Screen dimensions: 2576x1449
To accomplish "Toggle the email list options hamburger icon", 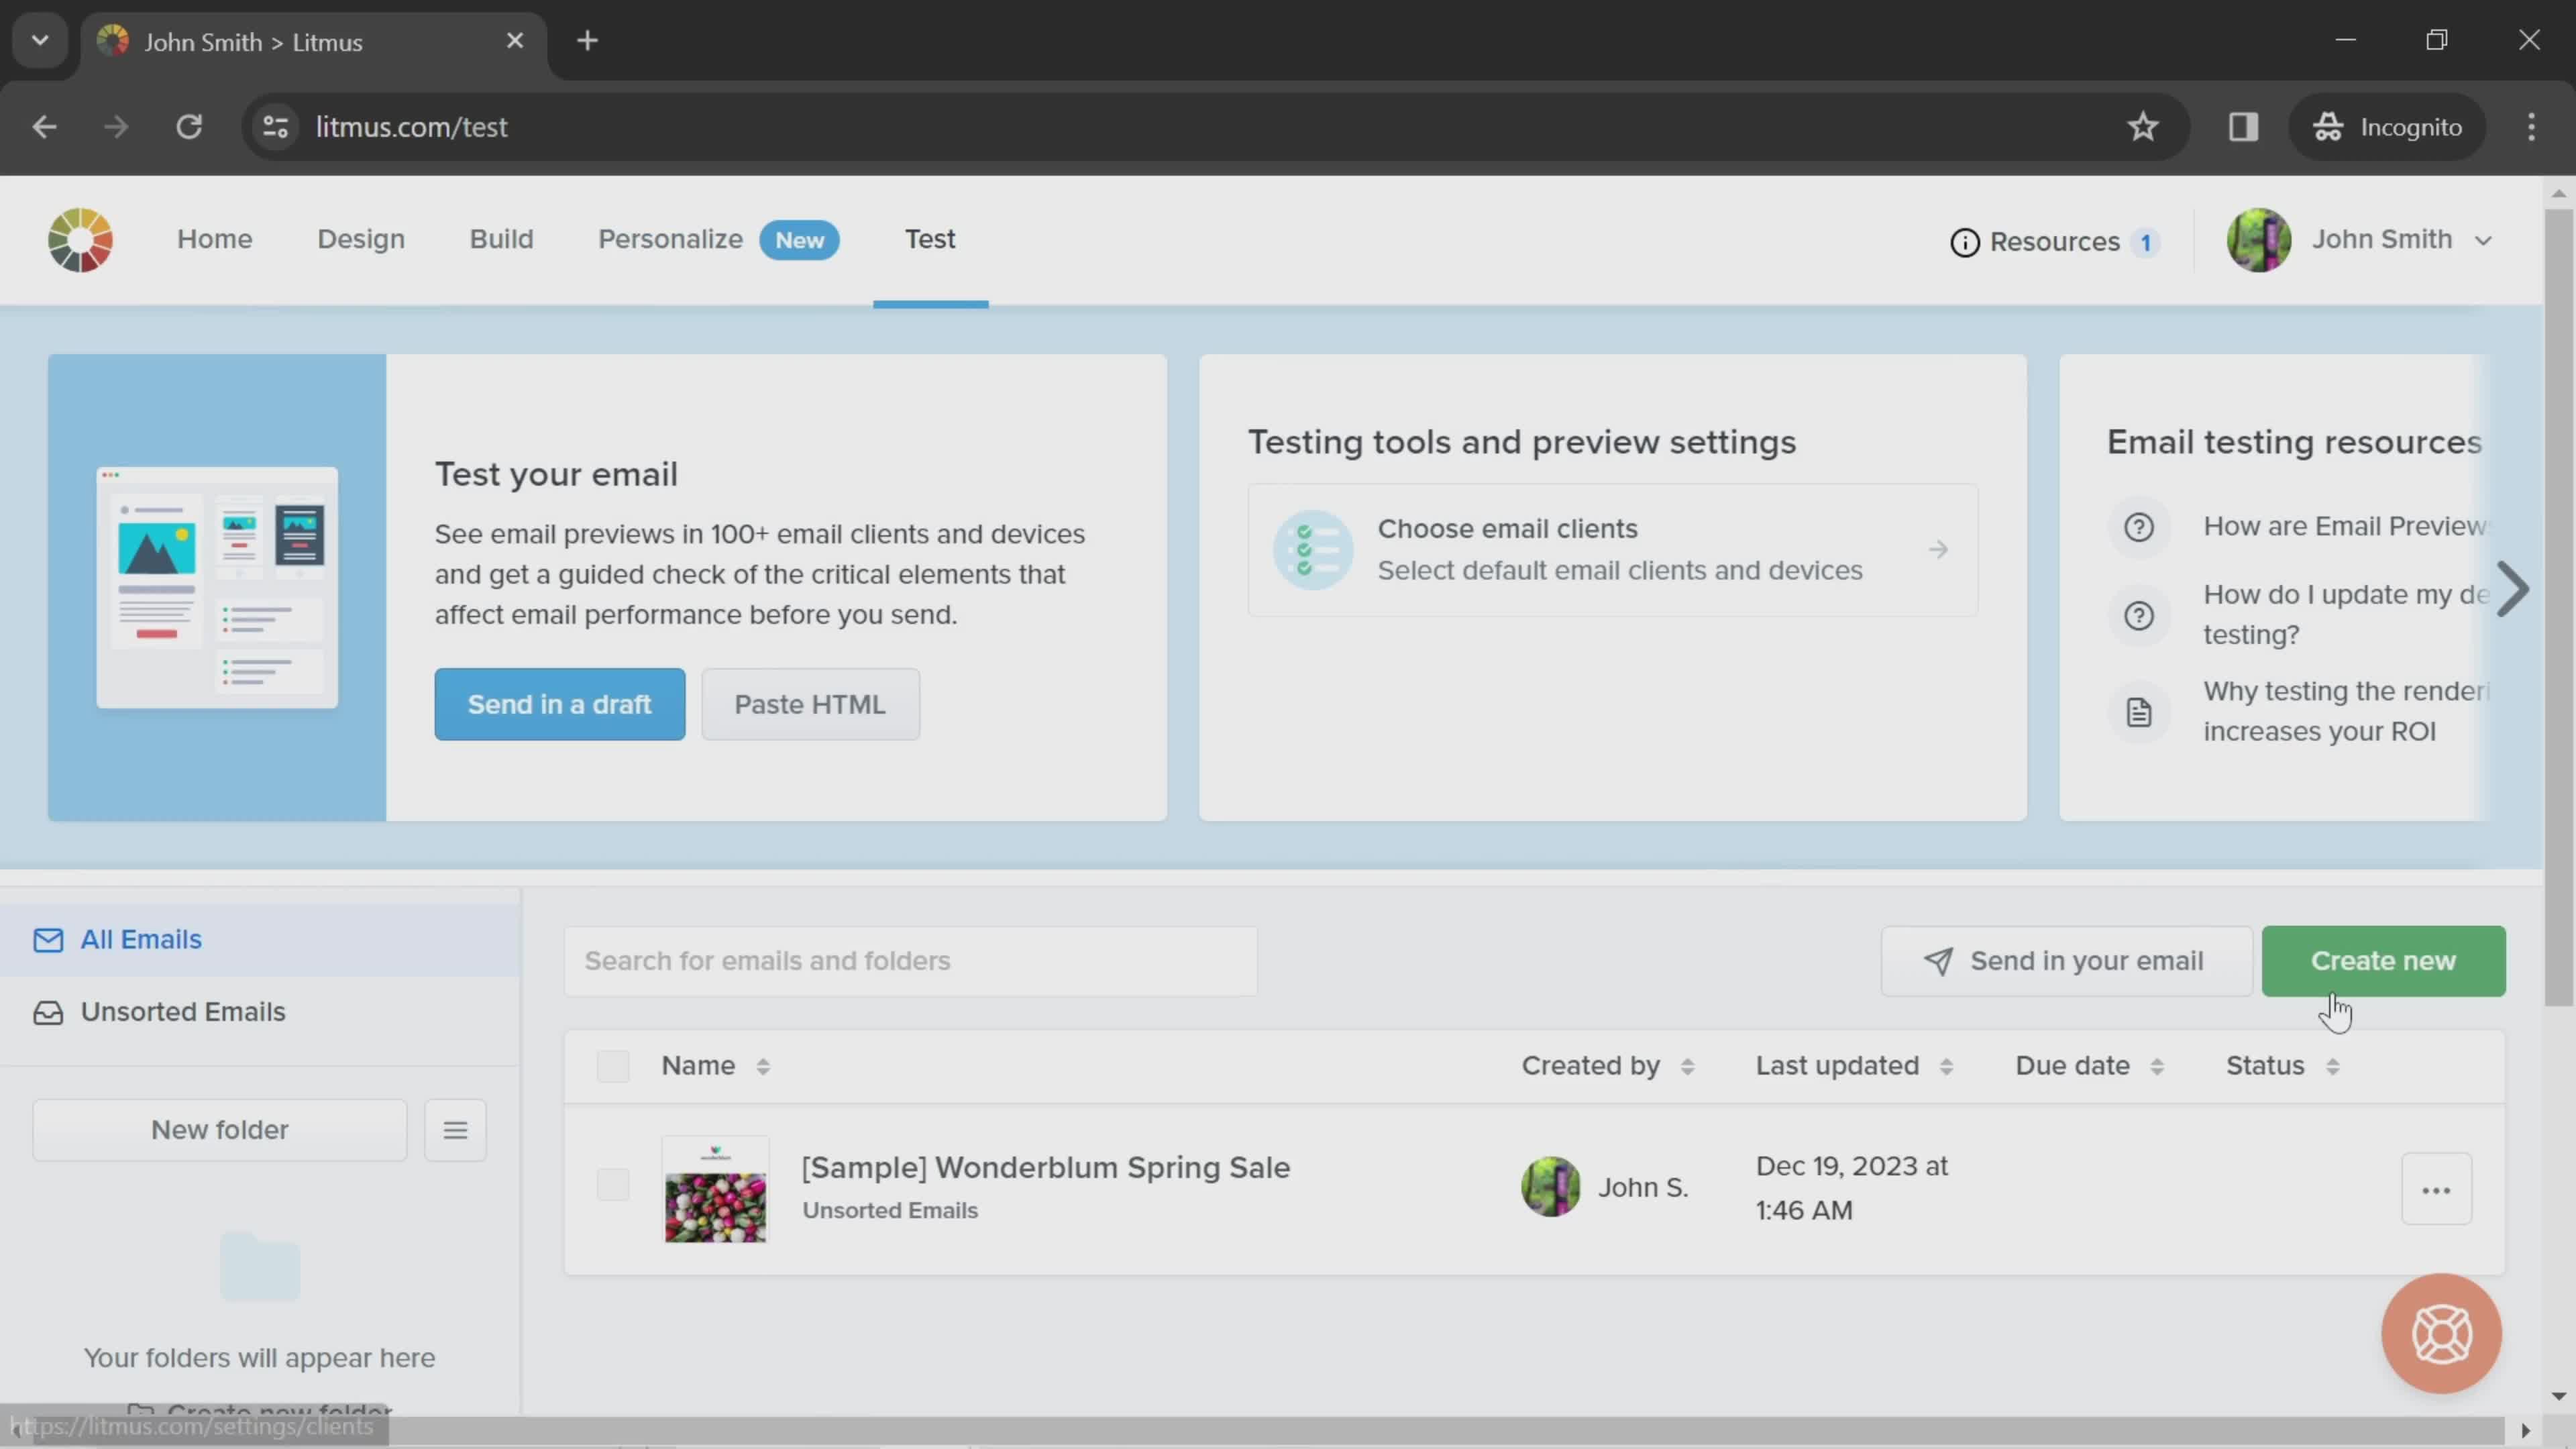I will 456,1129.
